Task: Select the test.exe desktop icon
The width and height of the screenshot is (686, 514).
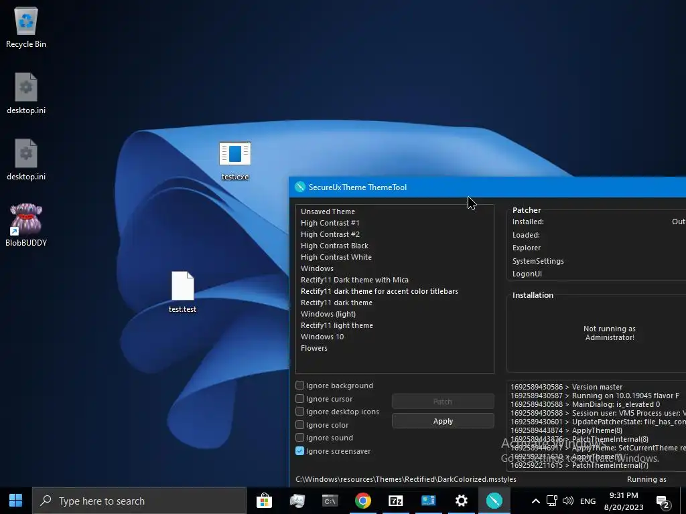Action: pyautogui.click(x=235, y=161)
